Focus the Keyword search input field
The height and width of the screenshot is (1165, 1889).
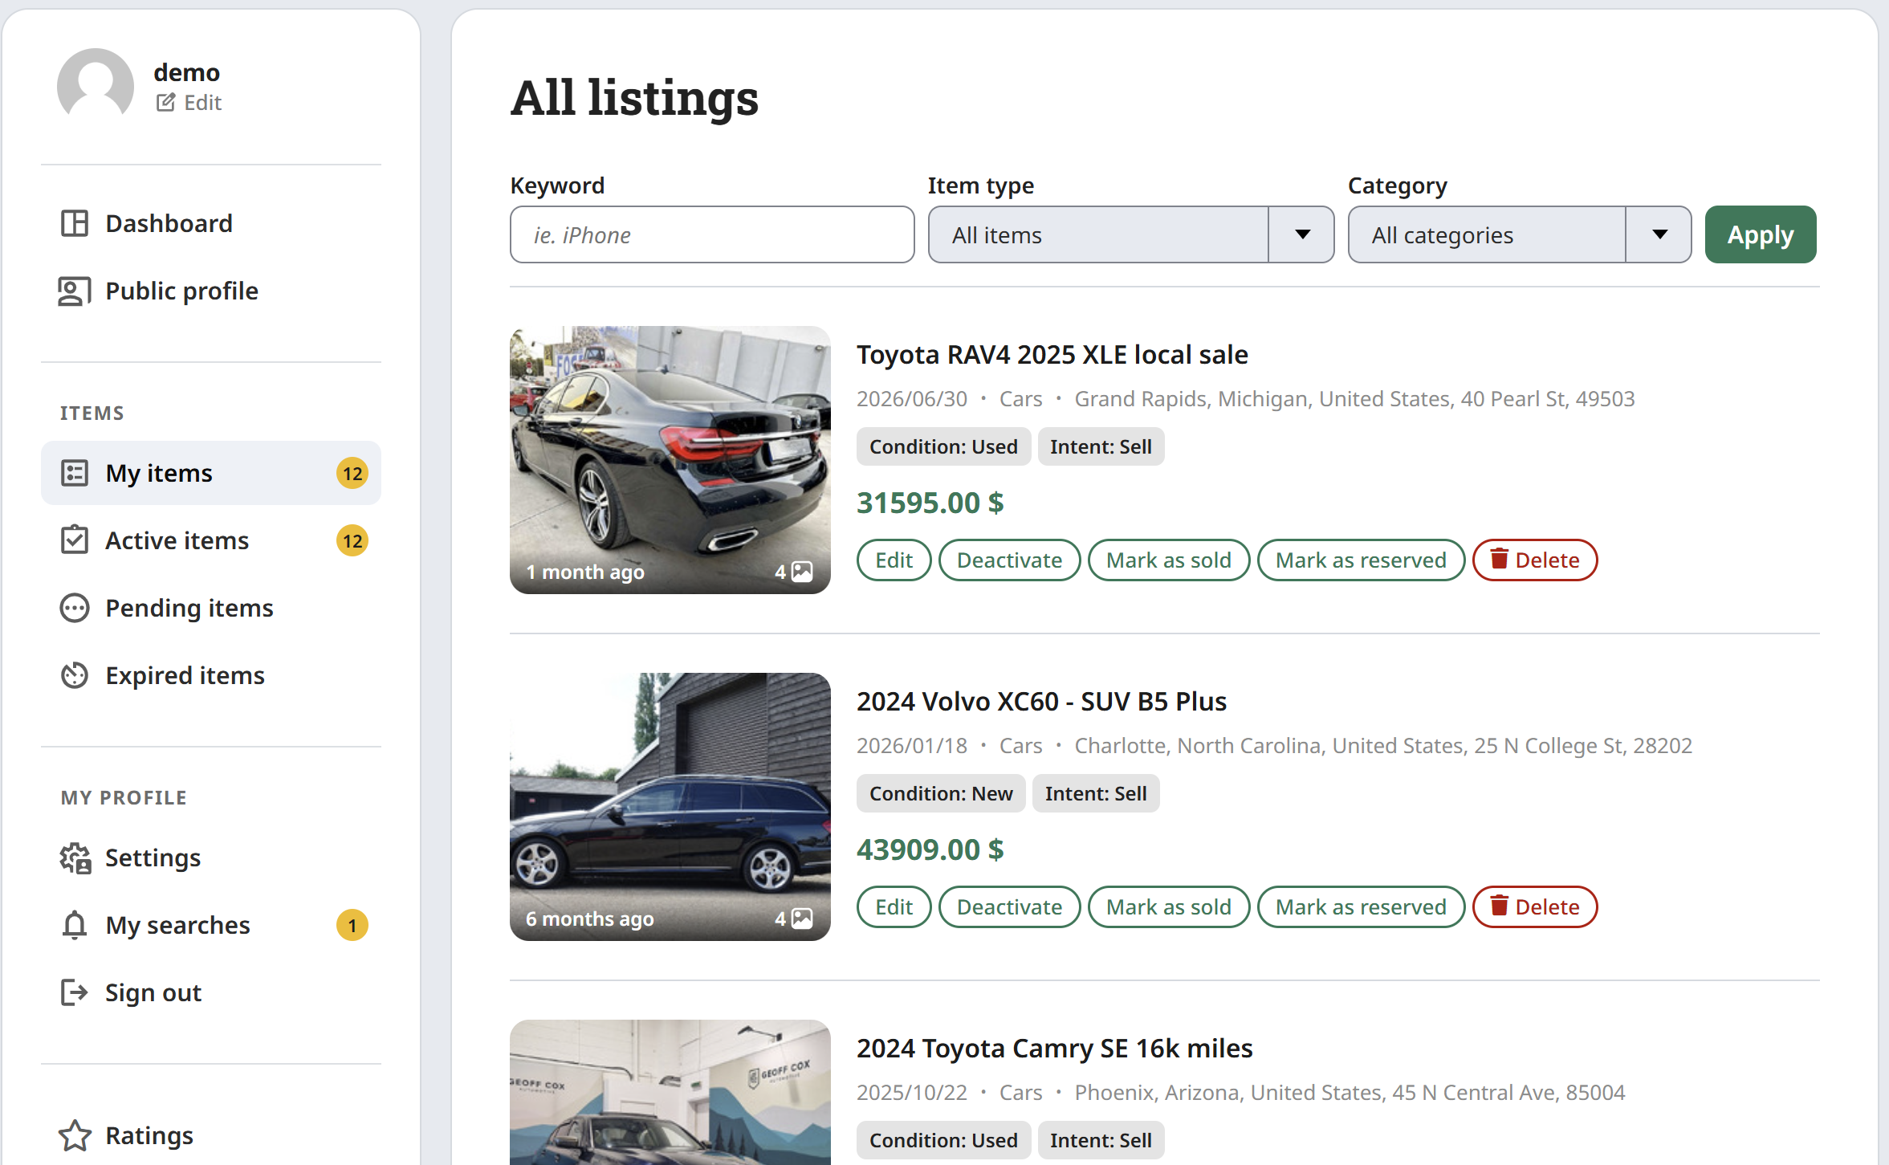712,234
